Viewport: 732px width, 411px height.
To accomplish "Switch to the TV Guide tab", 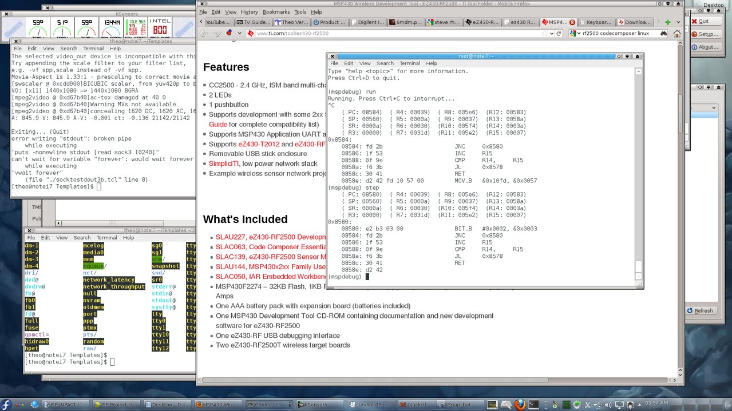I will click(x=255, y=22).
